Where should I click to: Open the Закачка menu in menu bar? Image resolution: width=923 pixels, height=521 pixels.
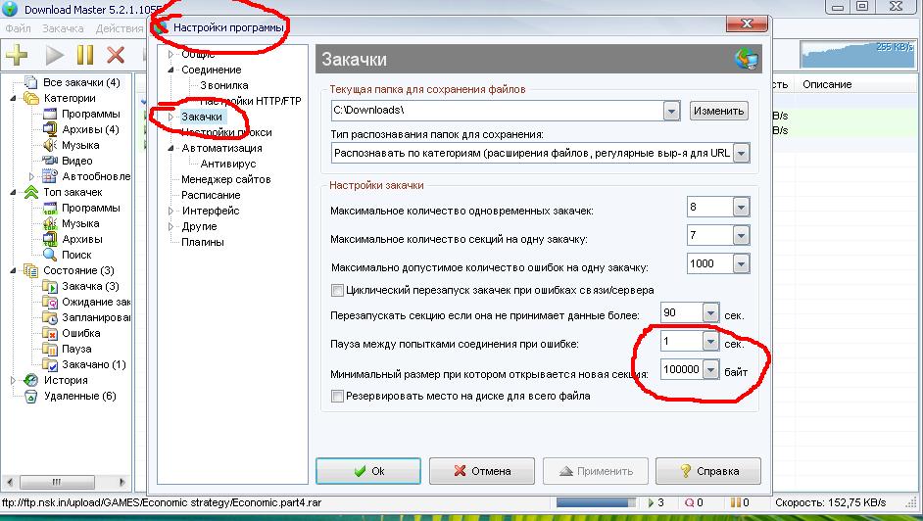[63, 28]
